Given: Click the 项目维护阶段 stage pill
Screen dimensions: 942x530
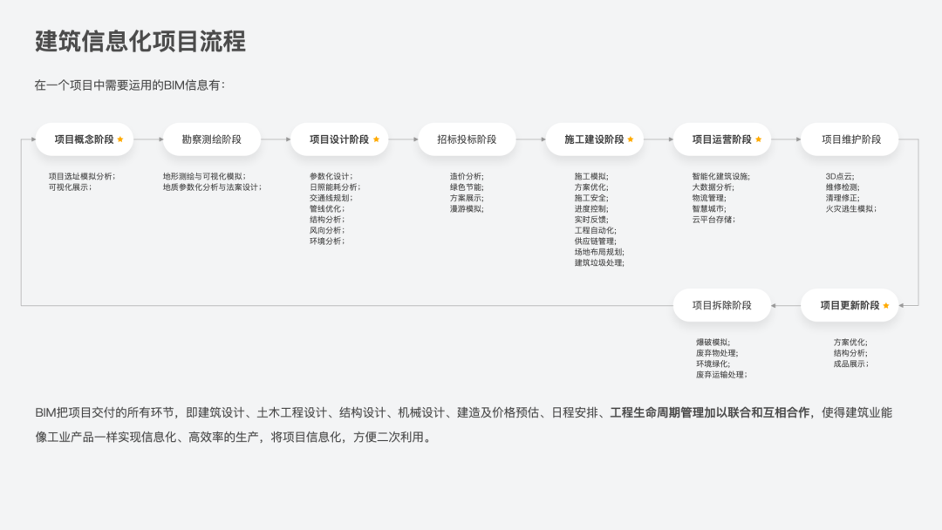Looking at the screenshot, I should (850, 139).
